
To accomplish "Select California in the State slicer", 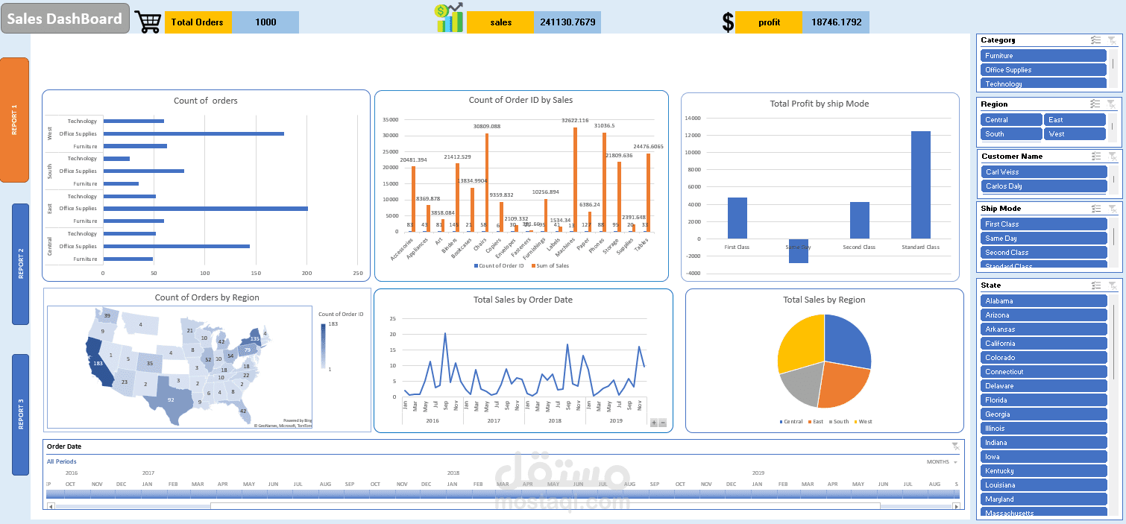I will point(1043,343).
